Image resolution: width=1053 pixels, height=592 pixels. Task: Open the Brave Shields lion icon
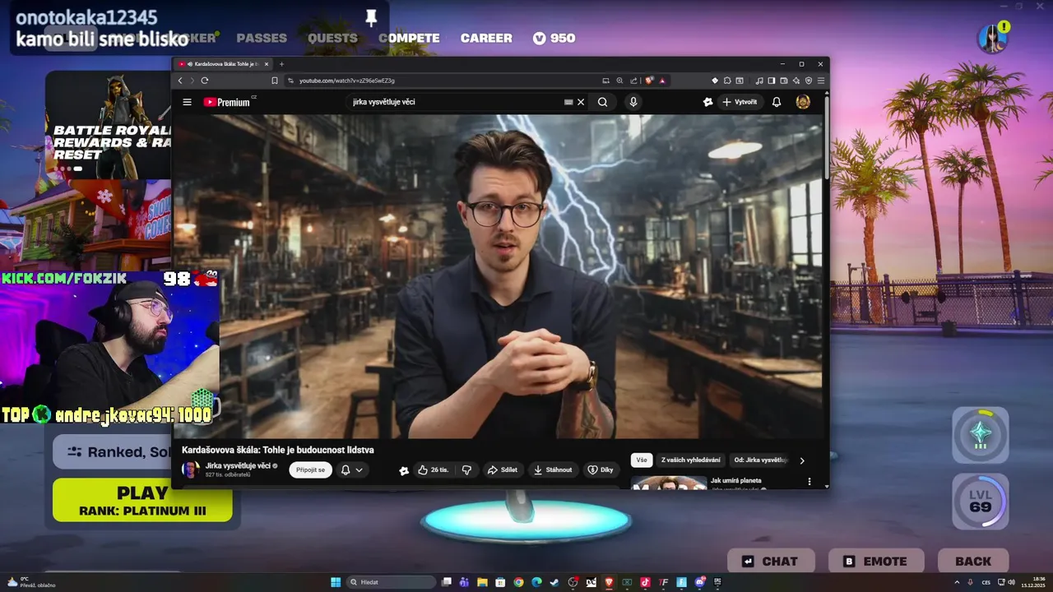[649, 81]
